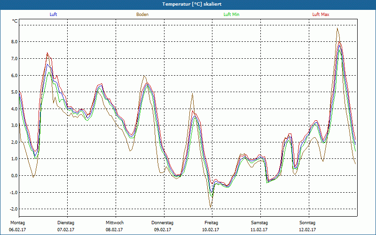376x235 pixels.
Task: Select the 'Boden' legend entry
Action: (142, 15)
